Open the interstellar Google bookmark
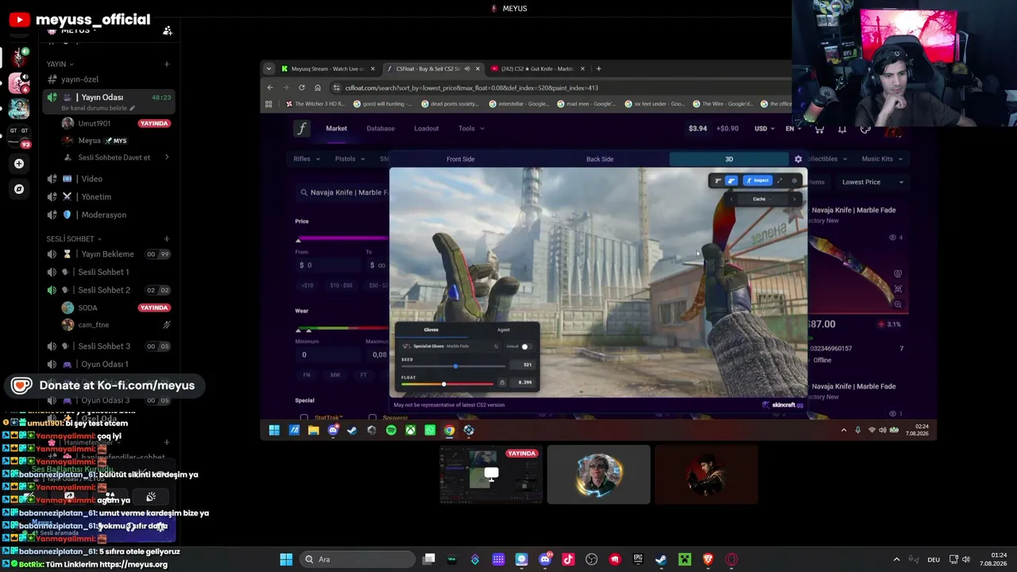Screen dimensions: 1017x572 click(x=518, y=104)
